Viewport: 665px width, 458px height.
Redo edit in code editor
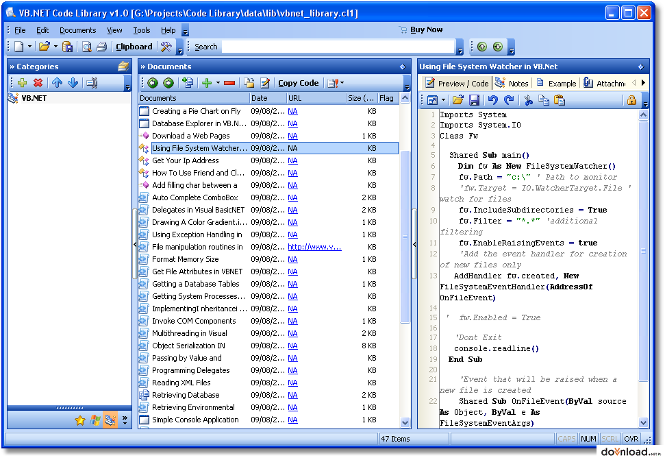[508, 101]
